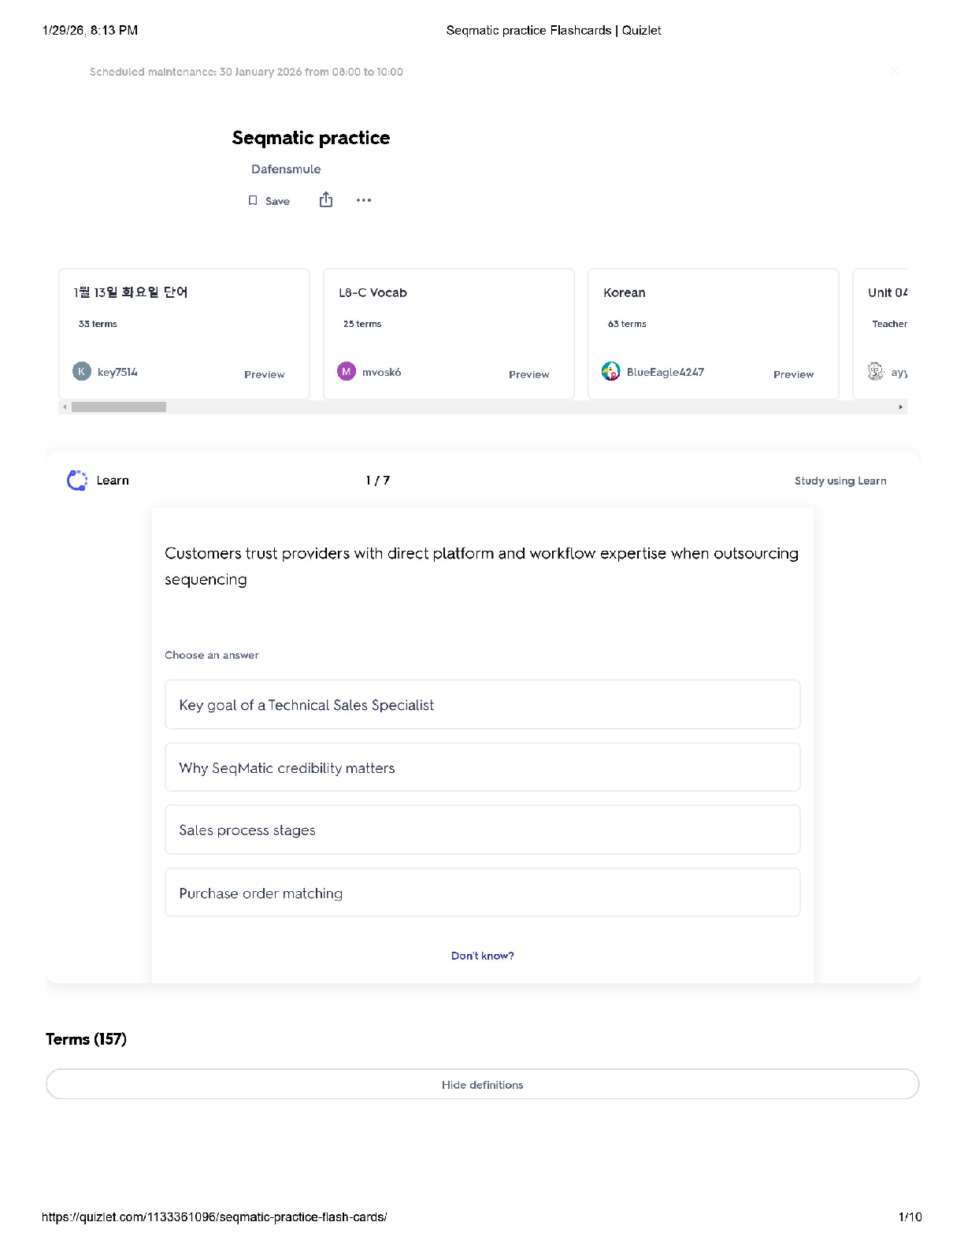Preview the L8-C Vocab set
The width and height of the screenshot is (964, 1248).
[528, 374]
